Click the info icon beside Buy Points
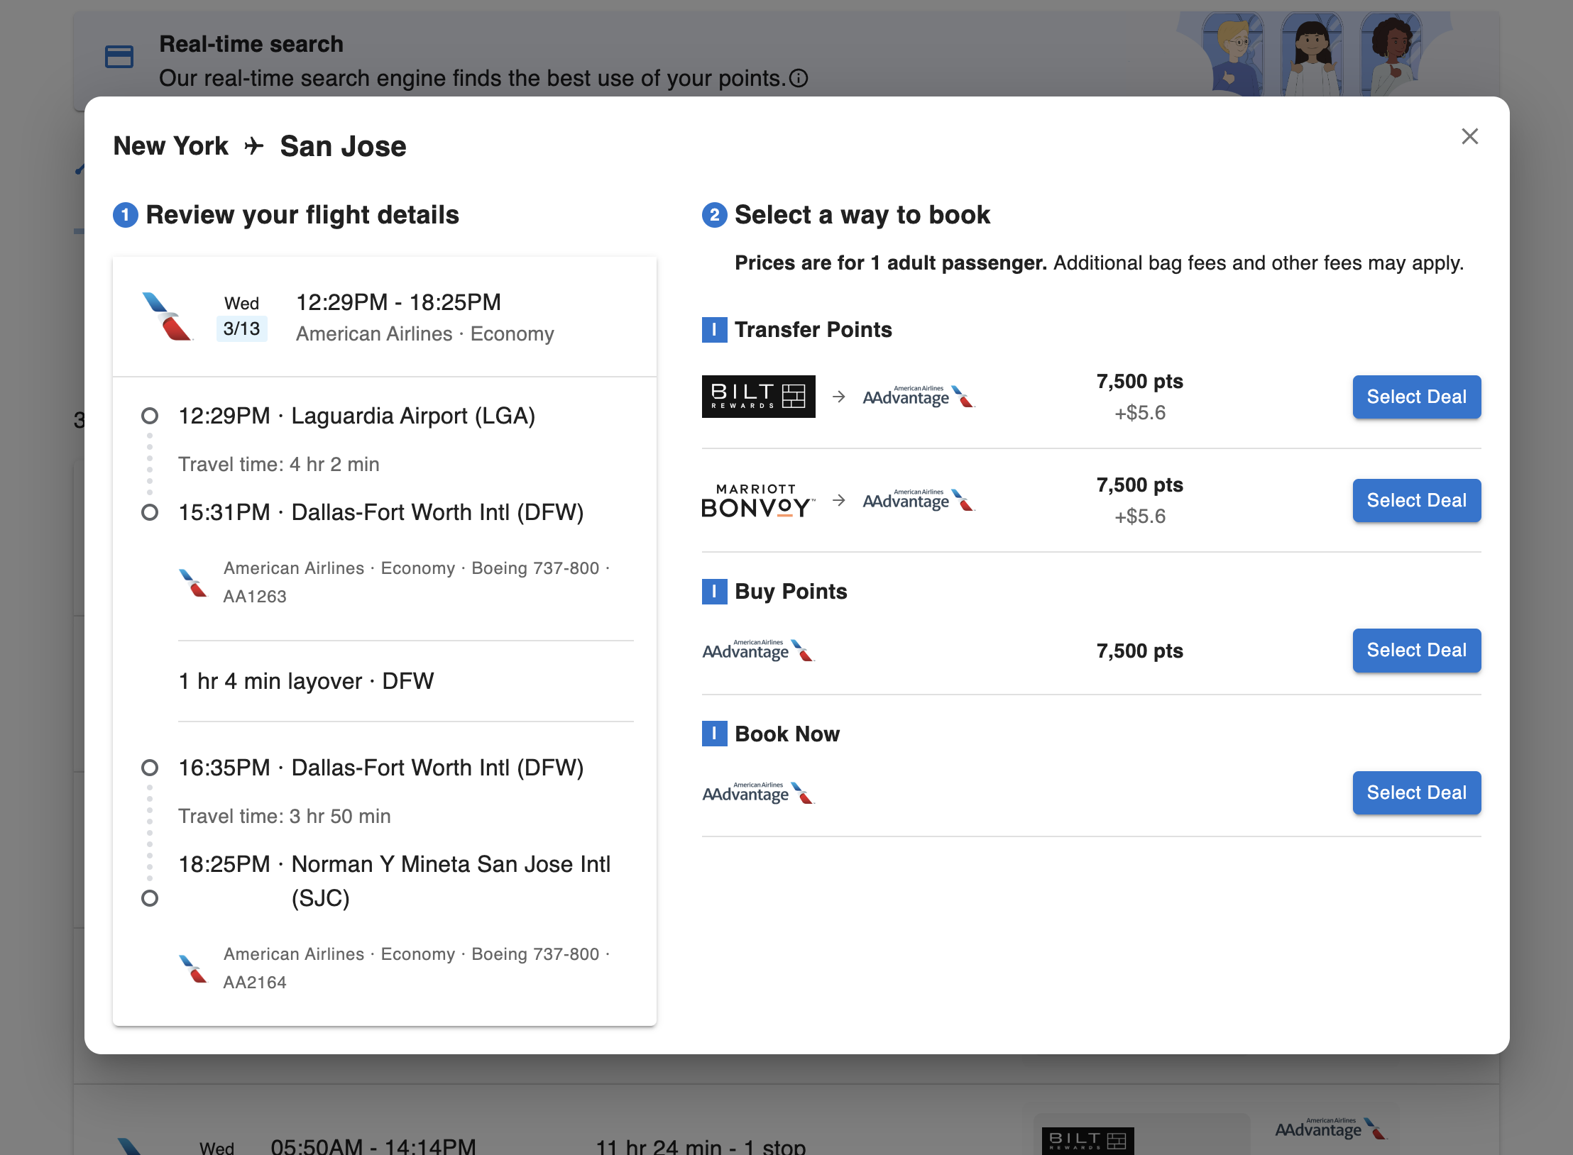 pos(714,592)
